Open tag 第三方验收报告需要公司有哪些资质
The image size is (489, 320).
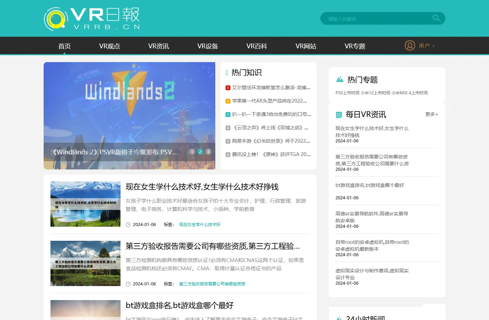[212, 284]
